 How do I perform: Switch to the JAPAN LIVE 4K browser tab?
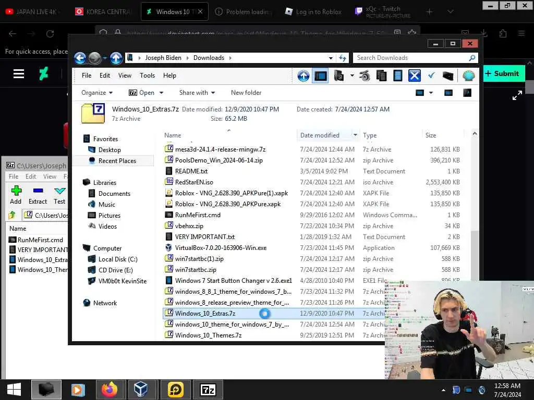32,11
